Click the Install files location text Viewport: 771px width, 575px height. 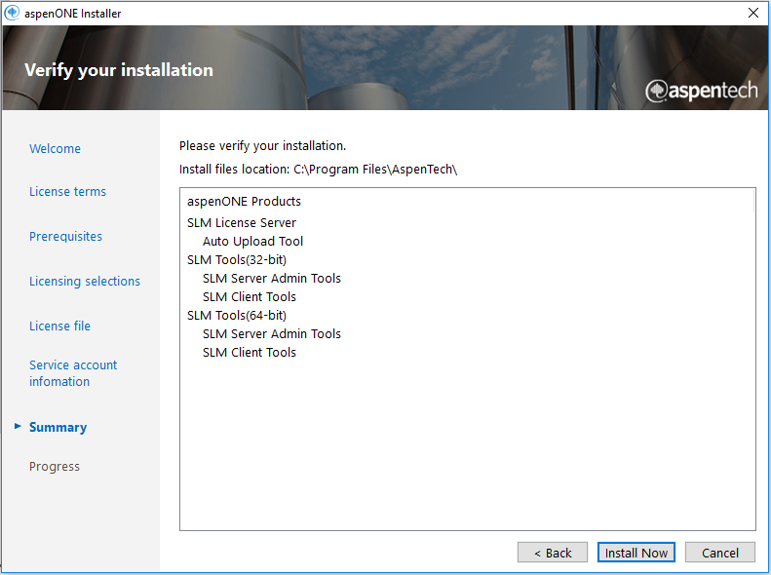[318, 169]
